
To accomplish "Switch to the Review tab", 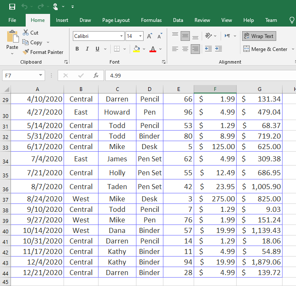I will tap(202, 20).
